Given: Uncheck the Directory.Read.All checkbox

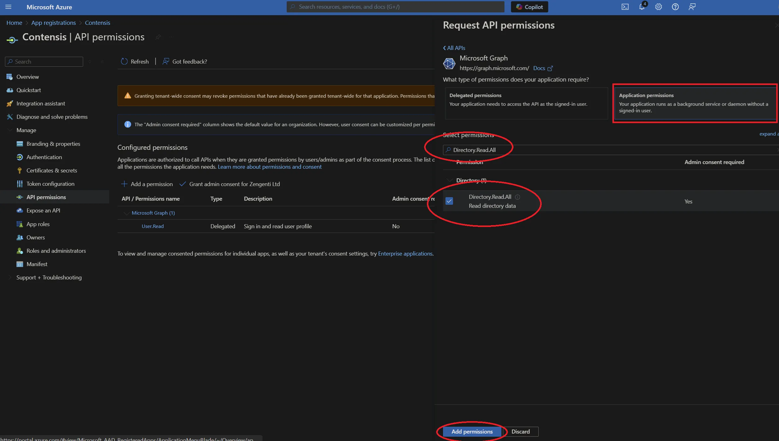Looking at the screenshot, I should pos(449,201).
